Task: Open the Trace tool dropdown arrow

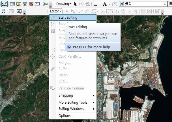Action: 98,11
